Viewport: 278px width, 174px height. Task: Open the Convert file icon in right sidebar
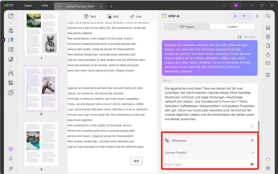click(x=268, y=37)
